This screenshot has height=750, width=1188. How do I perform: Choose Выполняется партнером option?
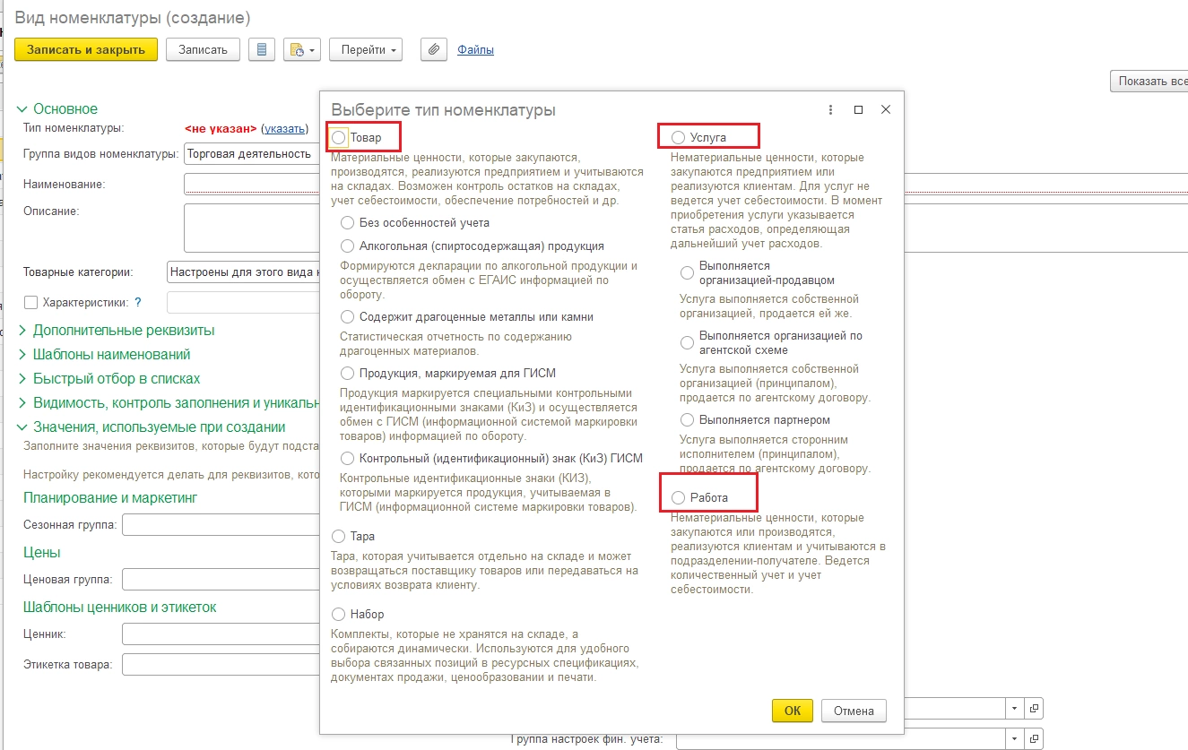pyautogui.click(x=688, y=419)
